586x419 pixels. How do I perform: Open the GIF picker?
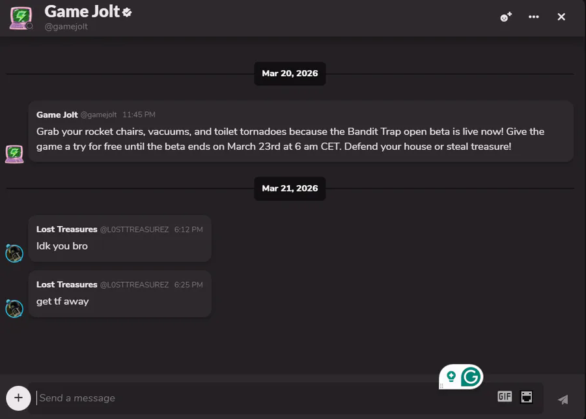tap(505, 397)
